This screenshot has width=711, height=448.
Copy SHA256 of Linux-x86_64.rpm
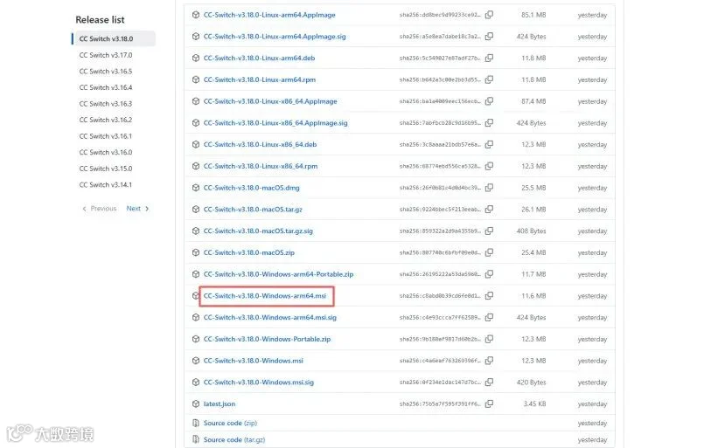pos(489,166)
